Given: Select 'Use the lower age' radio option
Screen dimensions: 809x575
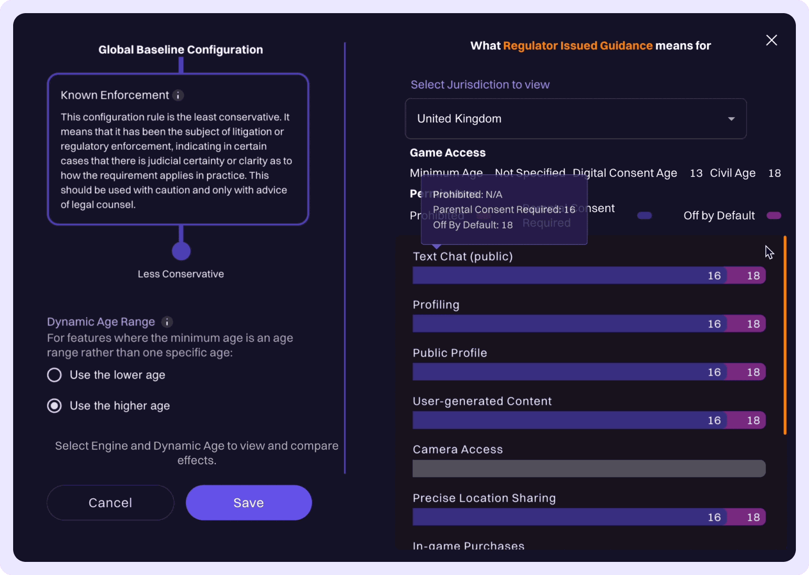Looking at the screenshot, I should 55,375.
